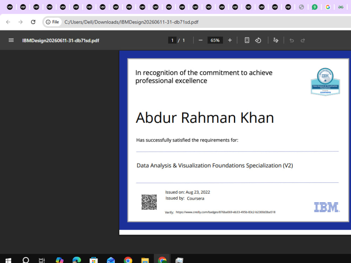
Task: Click the IBM specialization badge image
Action: point(325,82)
